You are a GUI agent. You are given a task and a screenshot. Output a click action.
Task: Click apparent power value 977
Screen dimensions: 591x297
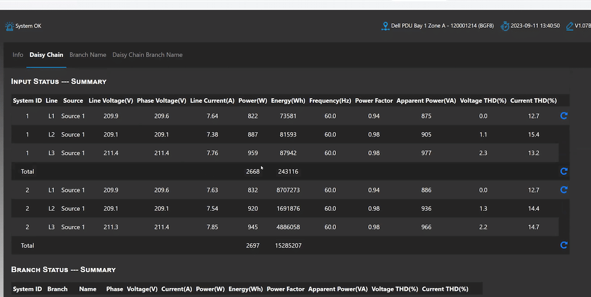coord(426,153)
